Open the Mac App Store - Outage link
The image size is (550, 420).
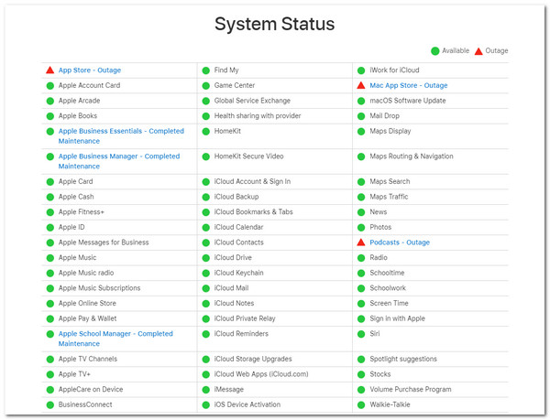click(408, 85)
